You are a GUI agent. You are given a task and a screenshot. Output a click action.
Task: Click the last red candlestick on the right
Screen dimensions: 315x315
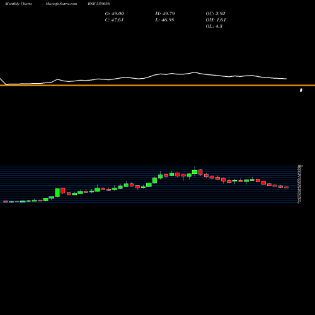(287, 187)
